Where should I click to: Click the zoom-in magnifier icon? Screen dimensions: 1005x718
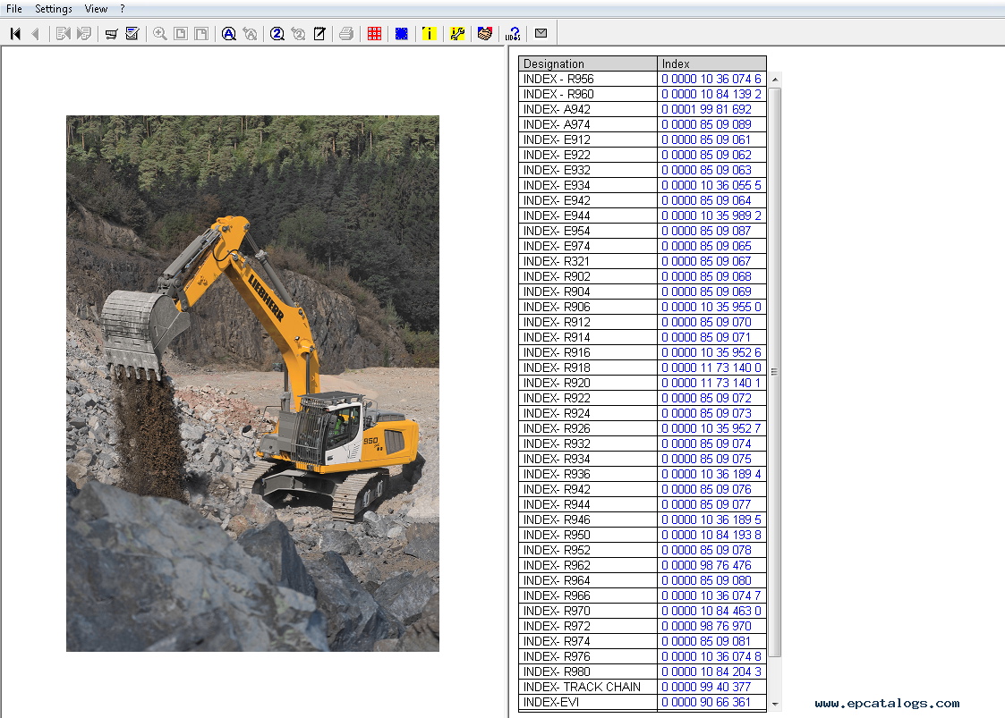(160, 34)
